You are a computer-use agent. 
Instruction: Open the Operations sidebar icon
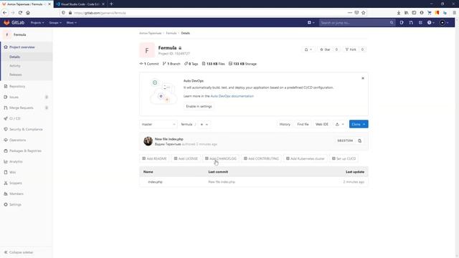click(x=6, y=140)
